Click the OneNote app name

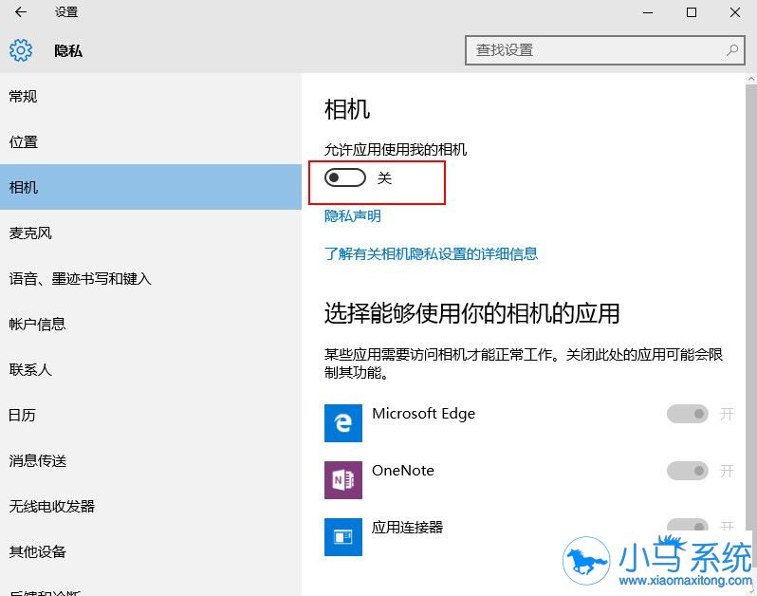tap(403, 471)
